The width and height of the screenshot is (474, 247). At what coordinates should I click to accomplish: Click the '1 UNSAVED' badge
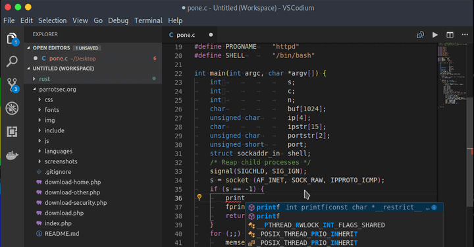[87, 48]
